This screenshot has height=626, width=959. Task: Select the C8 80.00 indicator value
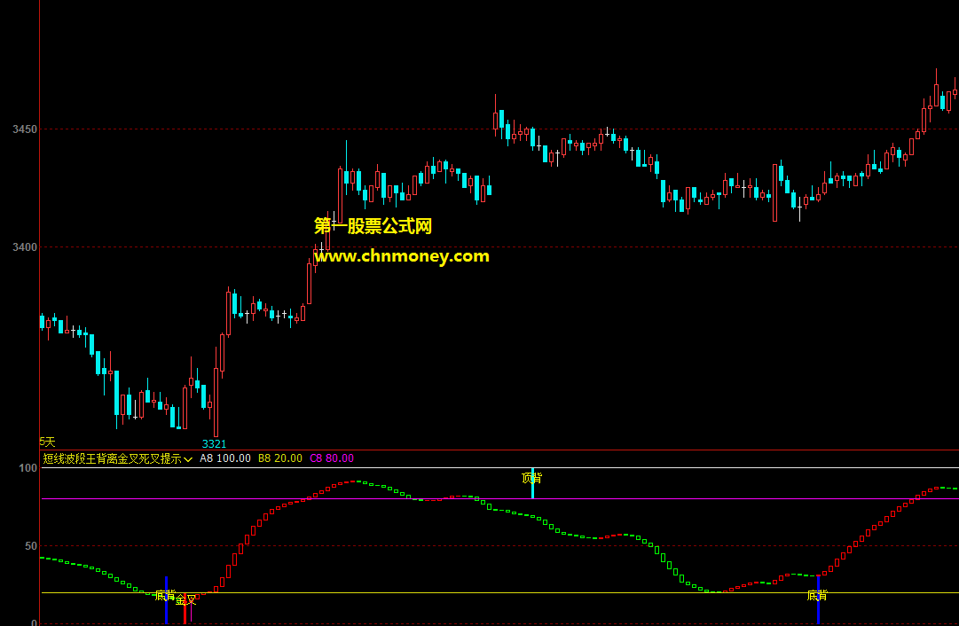click(x=332, y=458)
